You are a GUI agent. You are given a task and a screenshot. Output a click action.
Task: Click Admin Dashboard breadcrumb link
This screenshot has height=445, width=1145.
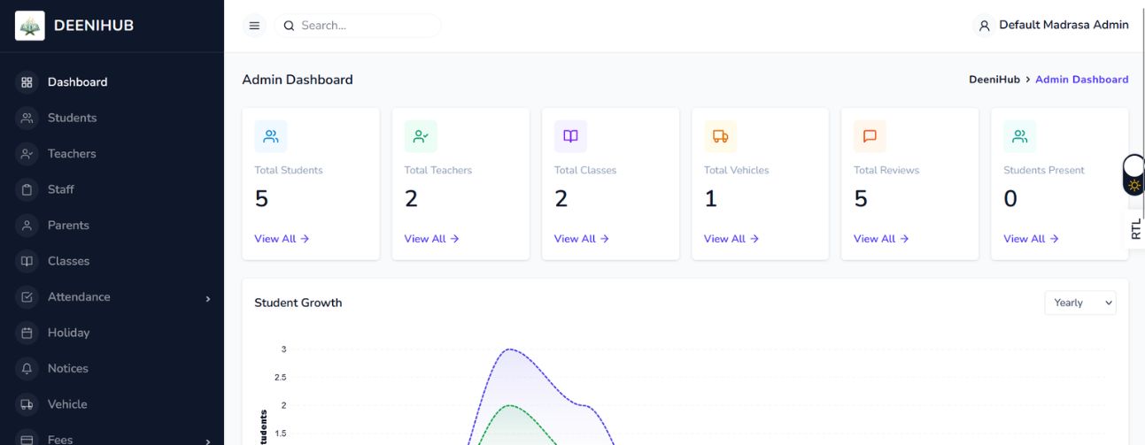pyautogui.click(x=1081, y=80)
